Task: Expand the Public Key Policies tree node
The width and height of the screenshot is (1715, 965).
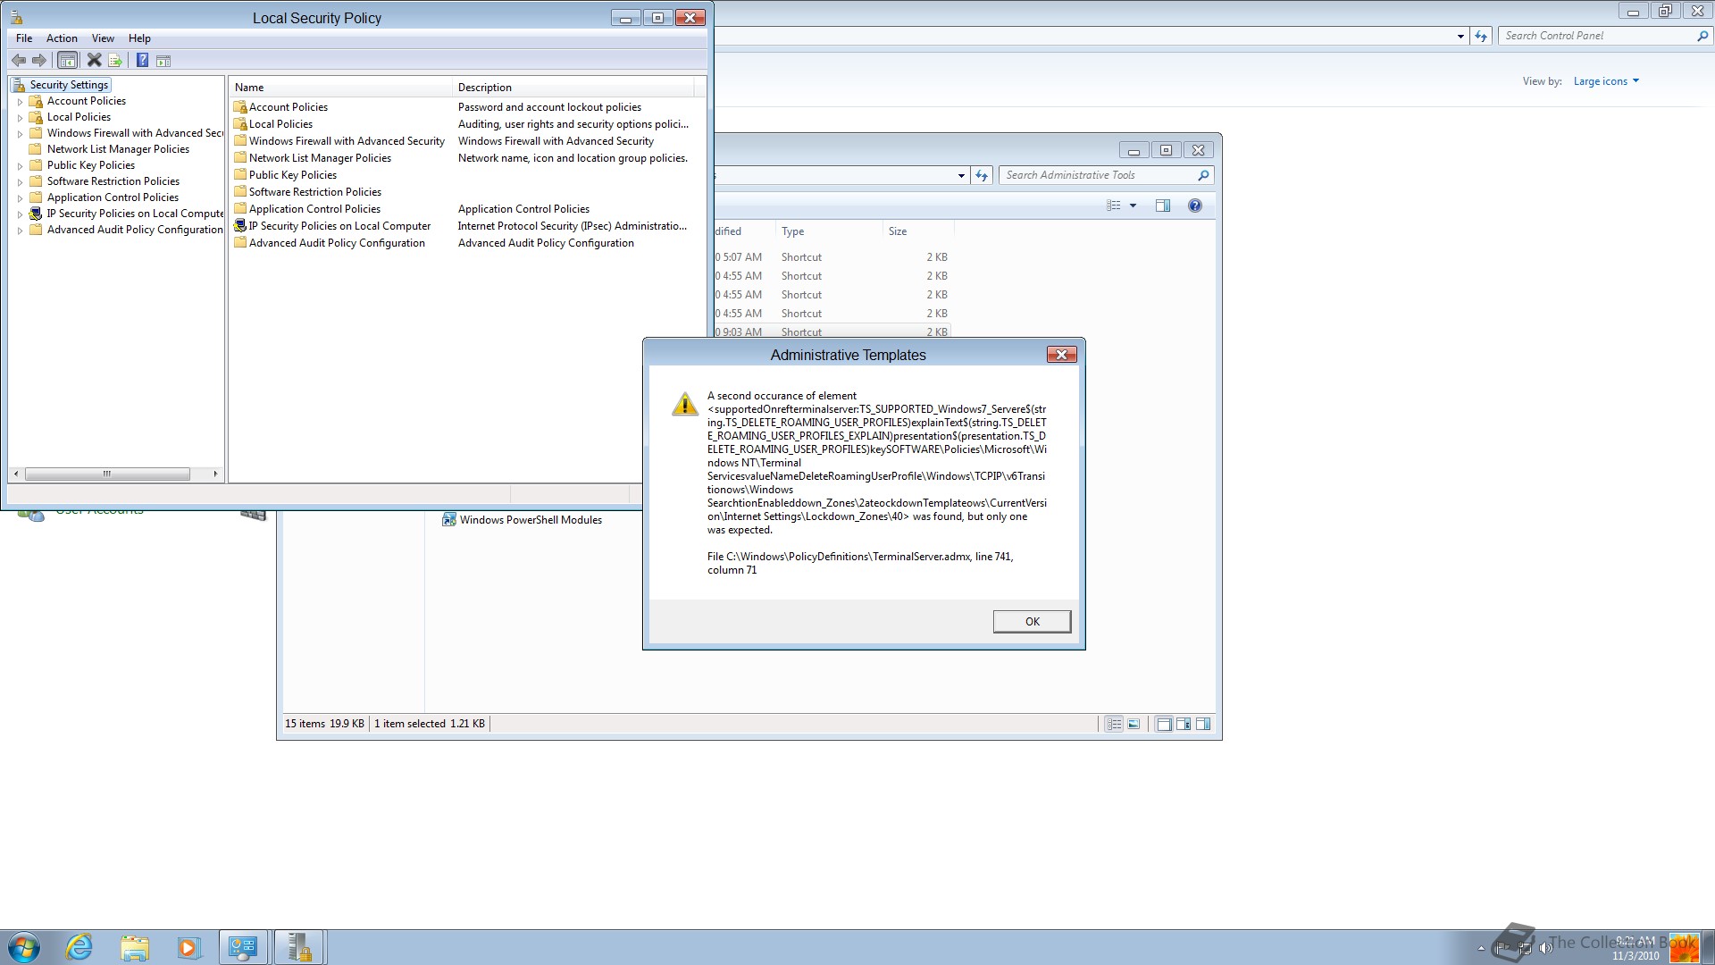Action: (x=20, y=166)
